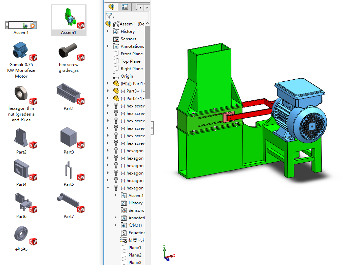Expand the 实体(1) solid bodies folder
344x265 pixels.
click(116, 225)
